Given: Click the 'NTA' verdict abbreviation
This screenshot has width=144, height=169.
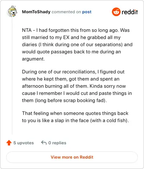Looking at the screenshot, I should click(x=27, y=30).
